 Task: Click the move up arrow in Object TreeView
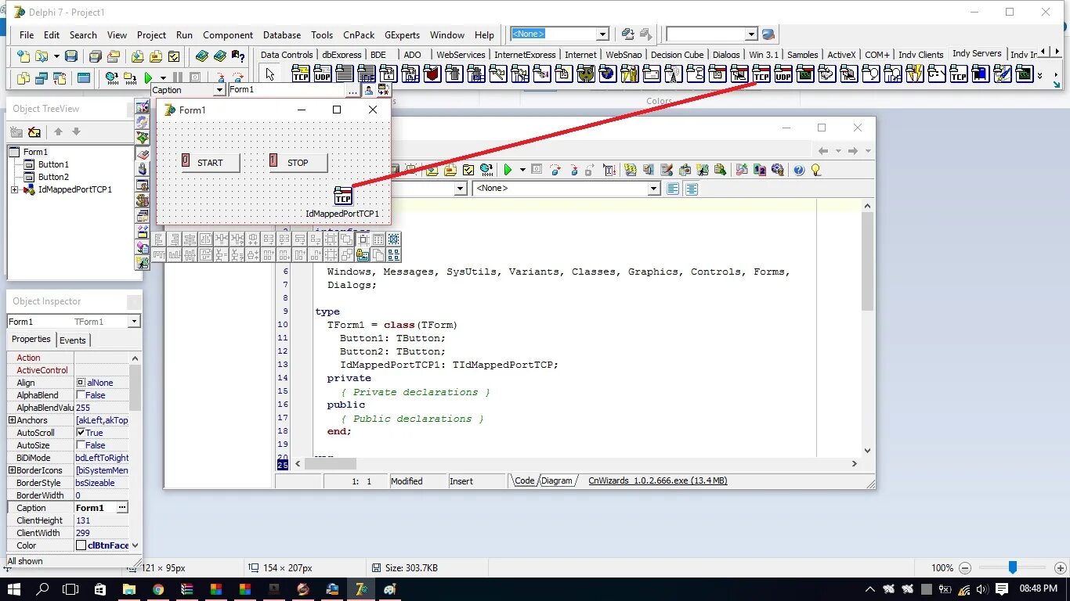click(x=58, y=131)
